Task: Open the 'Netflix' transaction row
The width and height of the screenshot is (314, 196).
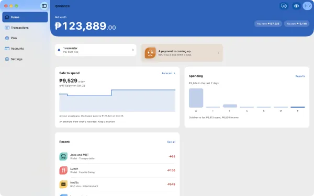Action: tap(117, 184)
